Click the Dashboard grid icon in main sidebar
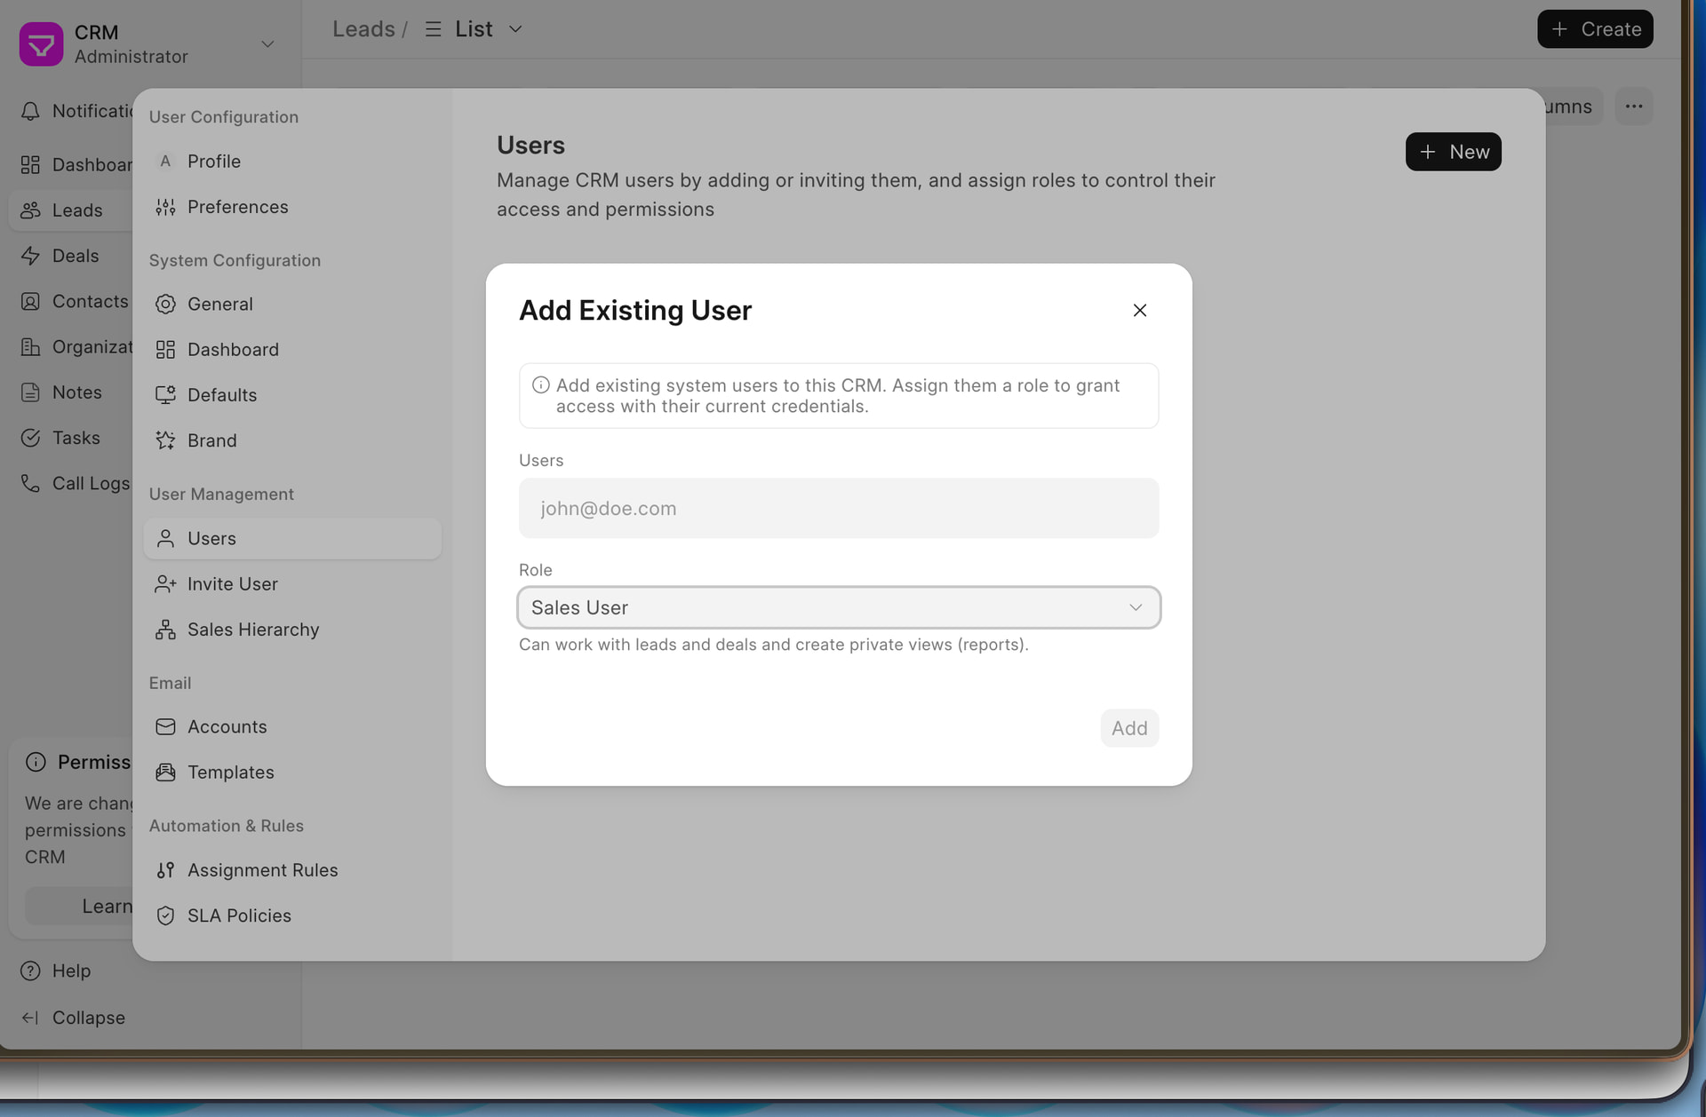Screen dimensions: 1706x1117 (x=30, y=164)
